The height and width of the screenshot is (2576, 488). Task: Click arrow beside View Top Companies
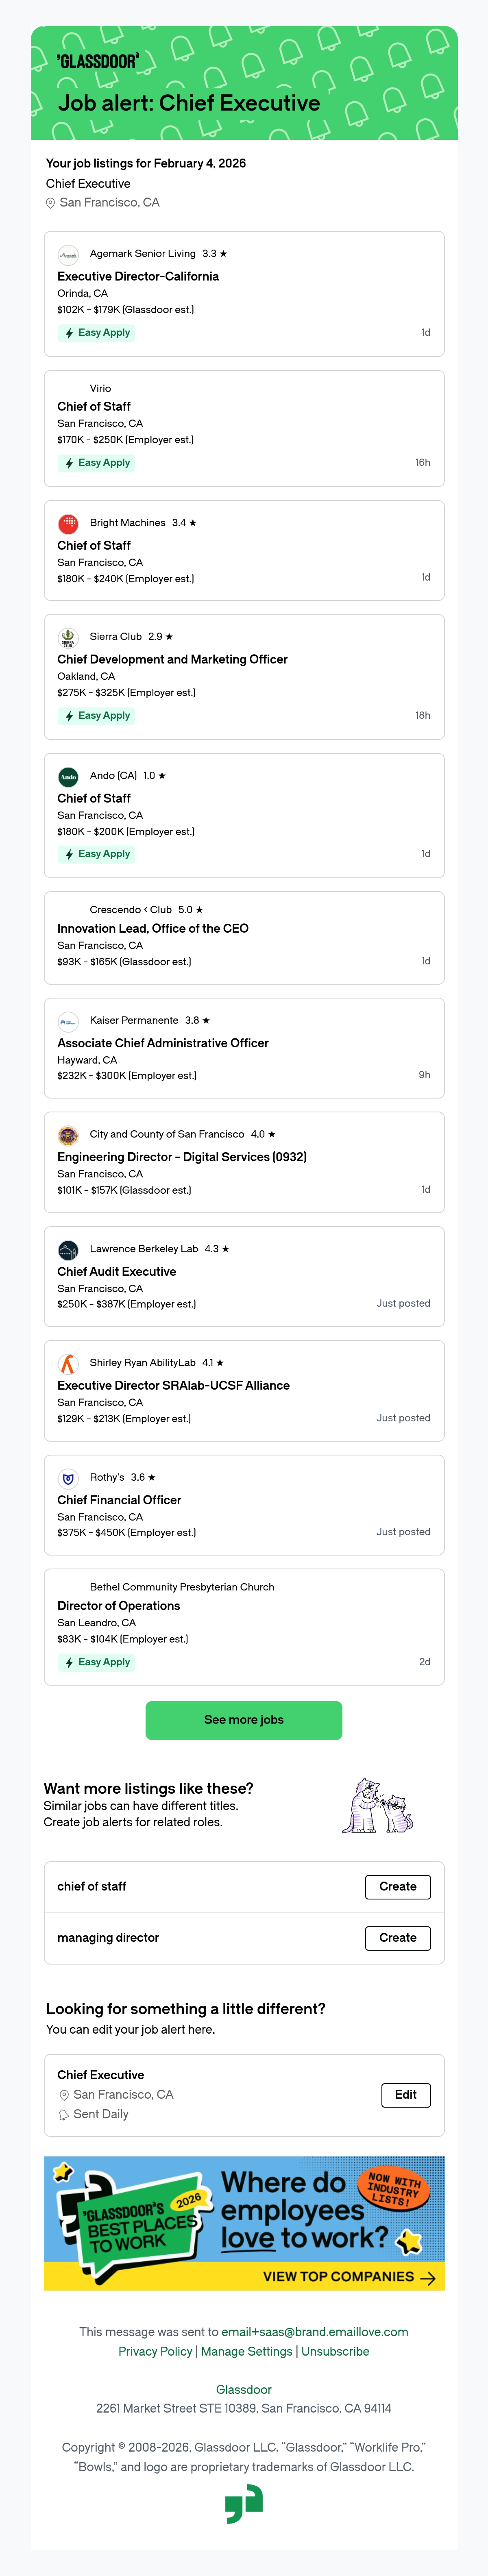428,2278
